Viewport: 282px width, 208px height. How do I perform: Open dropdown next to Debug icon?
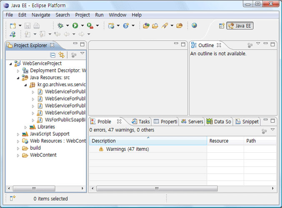click(67, 25)
